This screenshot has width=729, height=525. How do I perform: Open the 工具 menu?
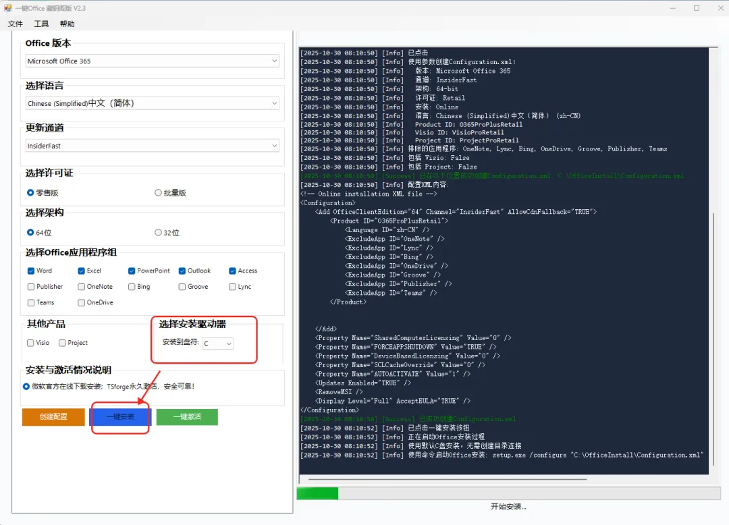(x=41, y=24)
